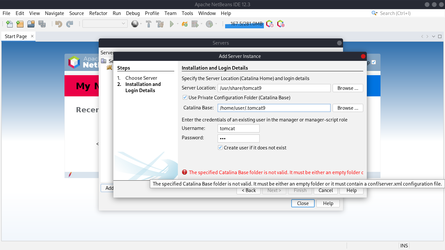Open the Navigate menu
Viewport: 445px width, 250px height.
(54, 13)
